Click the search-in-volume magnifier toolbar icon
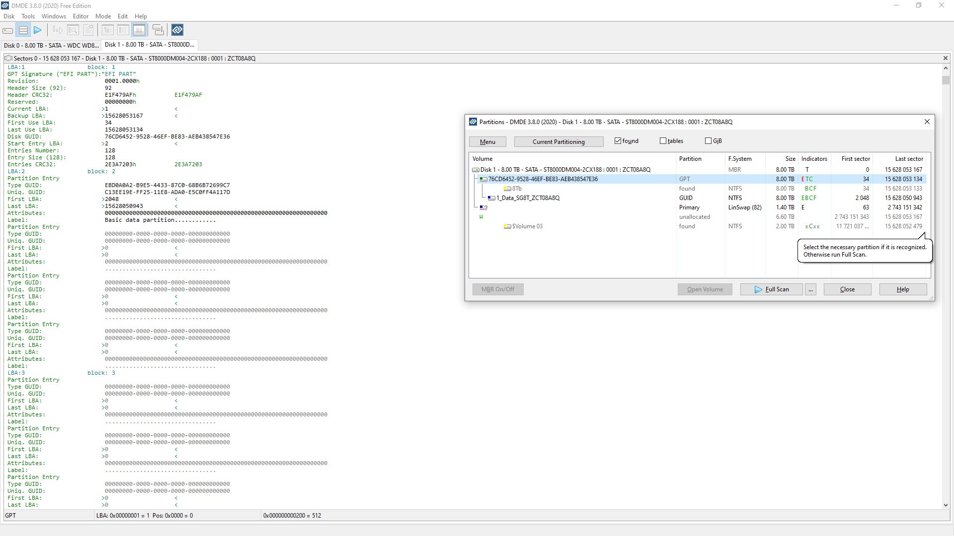The image size is (954, 536). coord(73,30)
